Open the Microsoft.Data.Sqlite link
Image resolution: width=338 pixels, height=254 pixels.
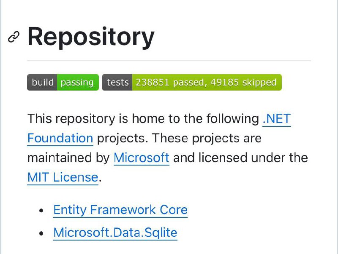(x=115, y=233)
